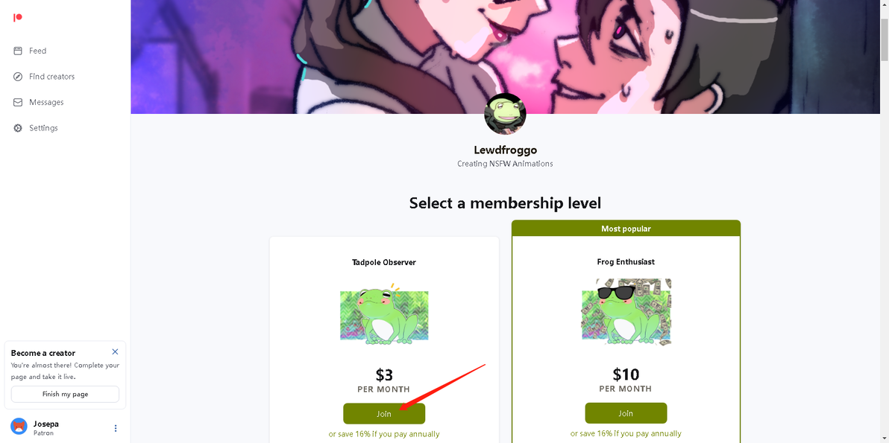Open the three-dot menu beside Josepa

pos(116,427)
